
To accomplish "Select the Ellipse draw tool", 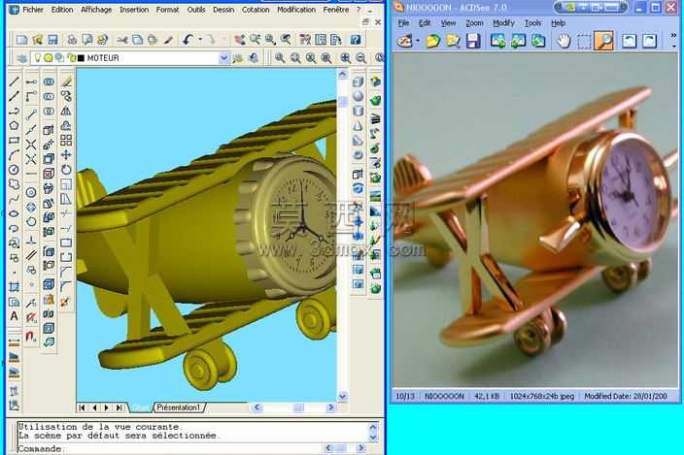I will [x=14, y=213].
